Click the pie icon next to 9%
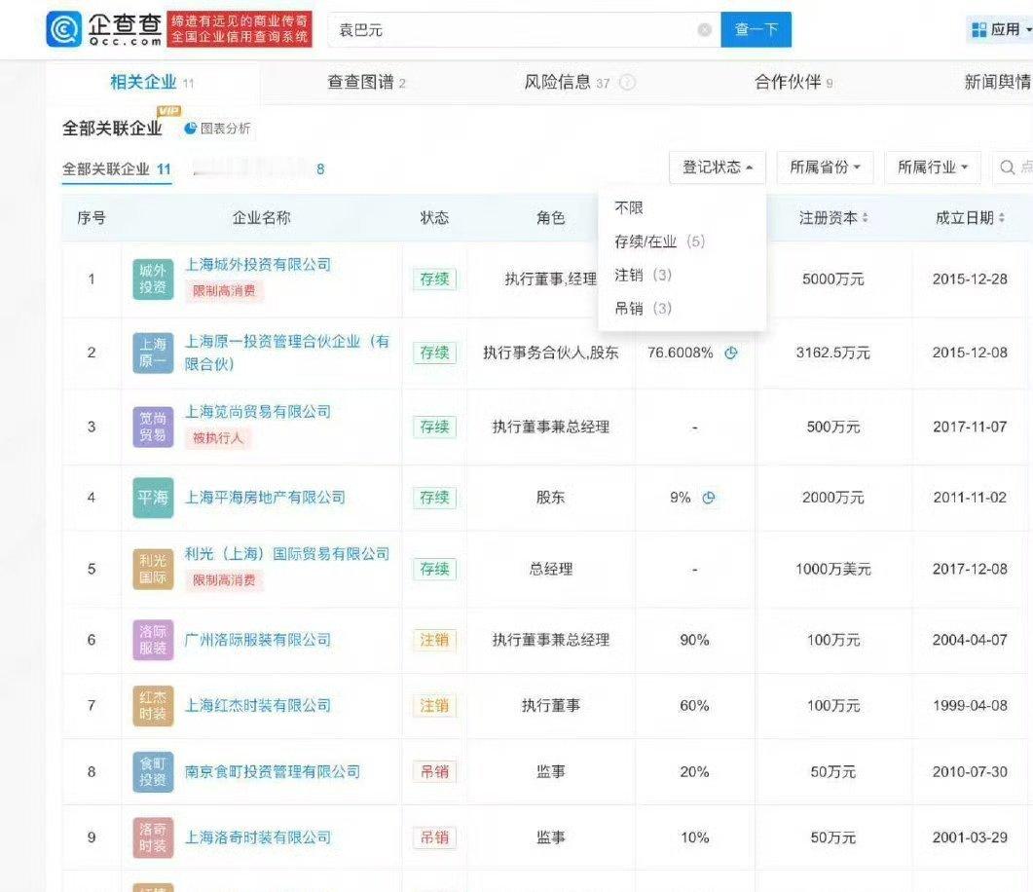1033x892 pixels. pyautogui.click(x=709, y=498)
